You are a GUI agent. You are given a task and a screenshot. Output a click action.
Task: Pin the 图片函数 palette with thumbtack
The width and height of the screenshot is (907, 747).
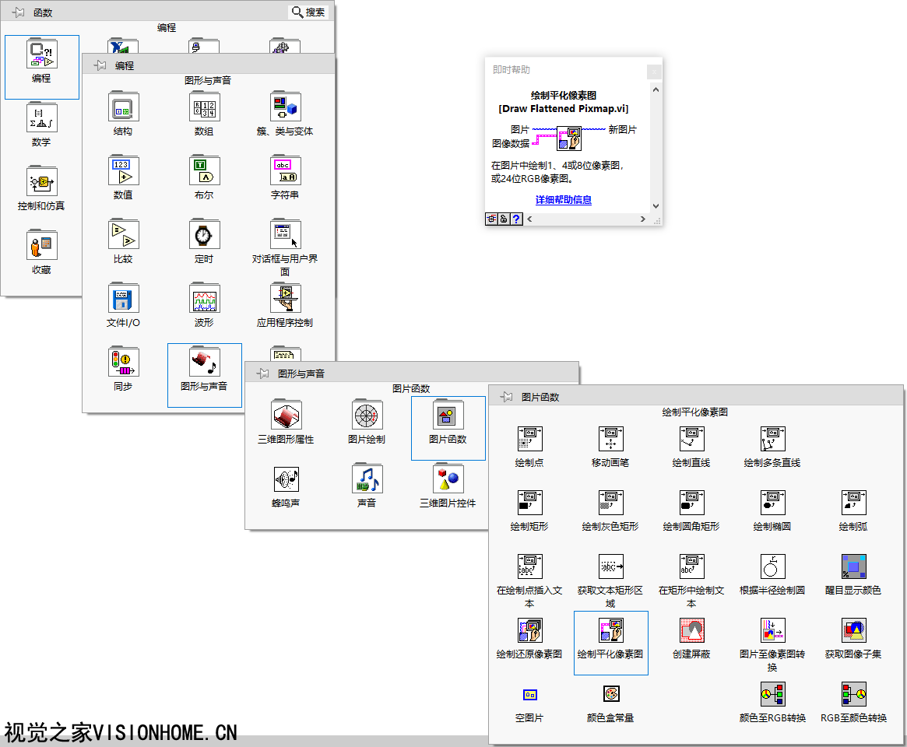tap(507, 397)
